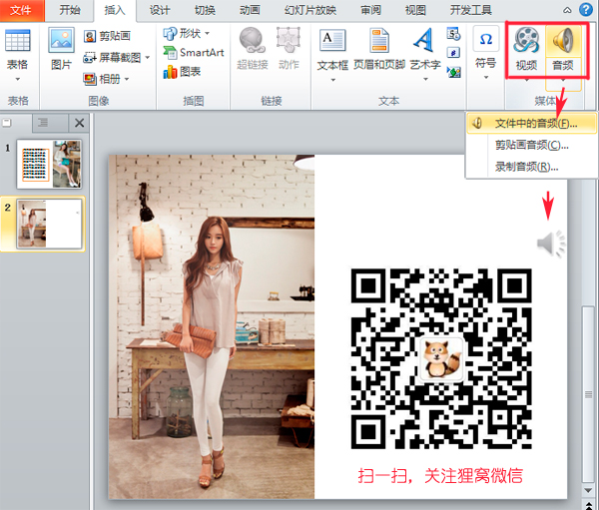The image size is (599, 510).
Task: Expand the 符号 dropdown arrow
Action: tap(486, 78)
